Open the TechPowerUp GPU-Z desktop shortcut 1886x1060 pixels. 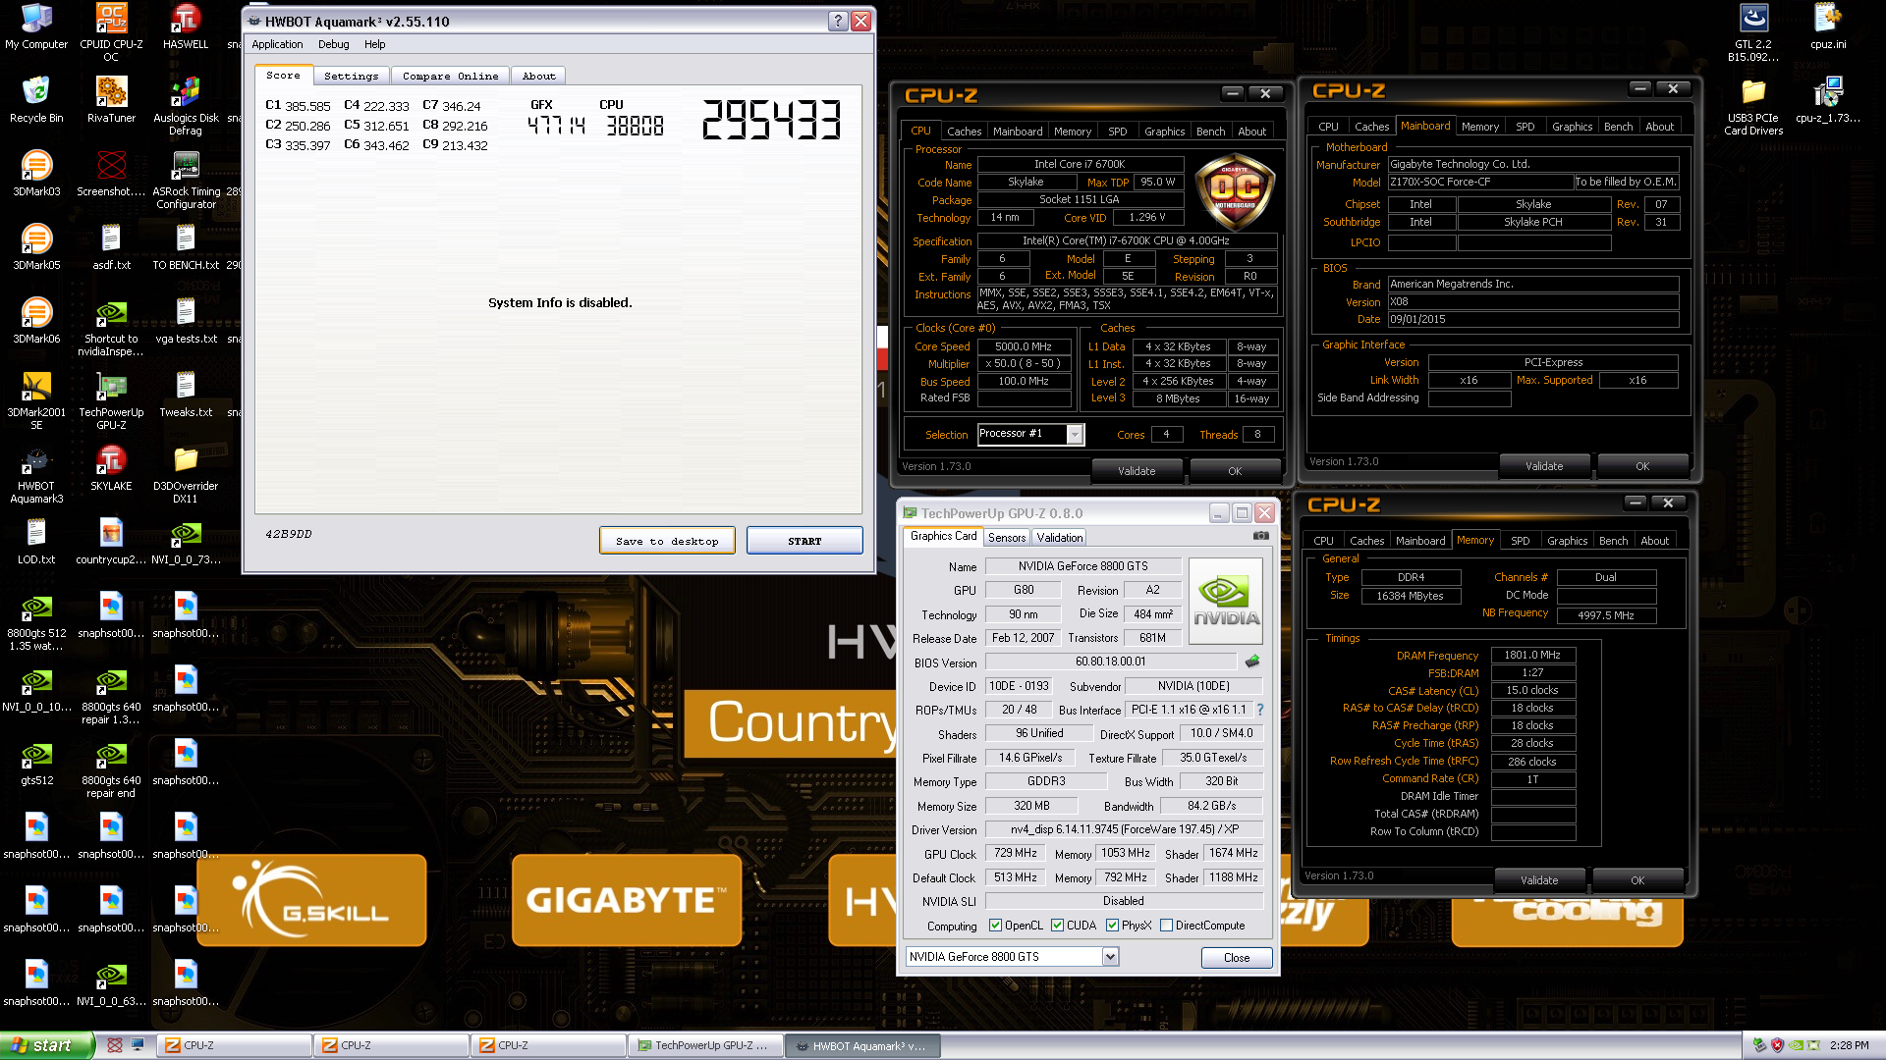tap(111, 400)
